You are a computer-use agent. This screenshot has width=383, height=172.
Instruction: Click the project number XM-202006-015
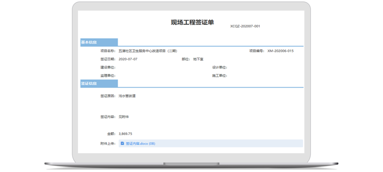pyautogui.click(x=280, y=51)
